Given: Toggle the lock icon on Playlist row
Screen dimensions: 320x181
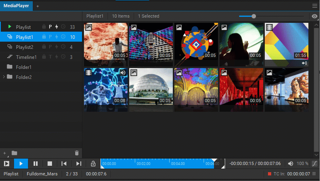Looking at the screenshot, I should click(x=44, y=26).
